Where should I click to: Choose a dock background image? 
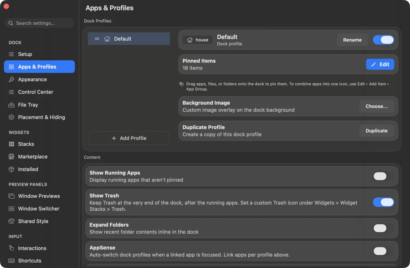click(377, 107)
